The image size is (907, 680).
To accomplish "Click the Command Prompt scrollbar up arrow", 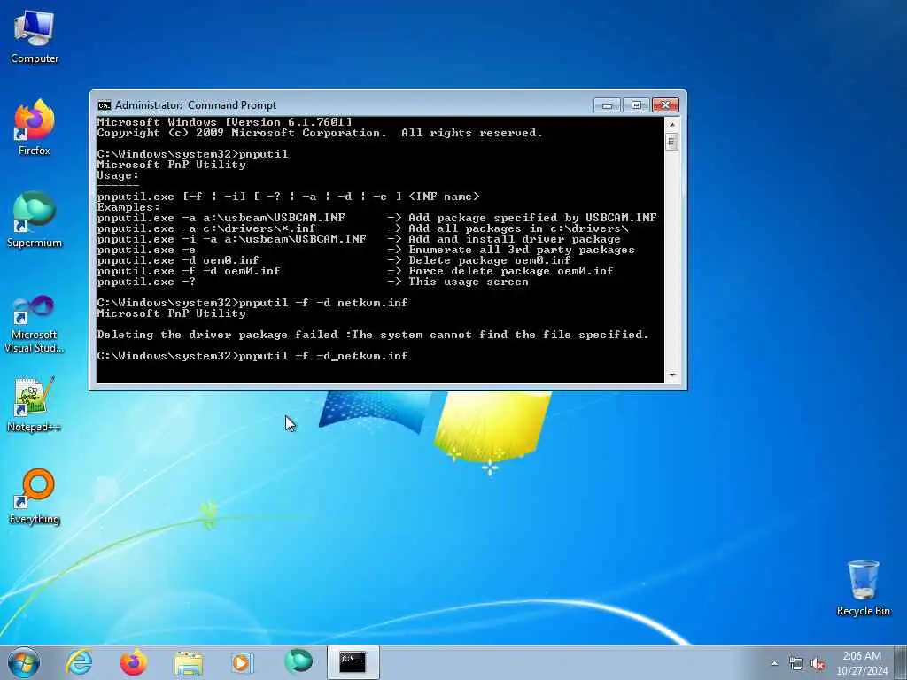I will tap(671, 124).
